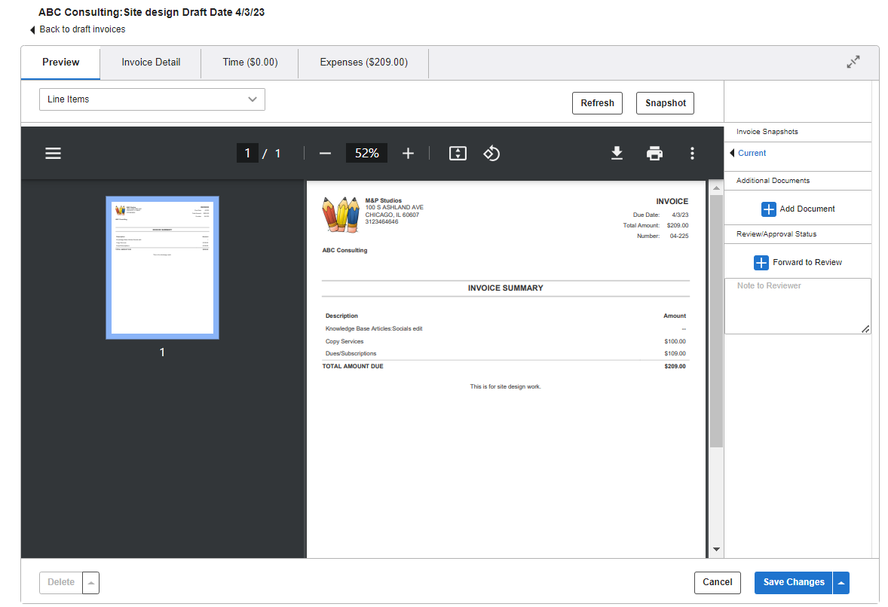The height and width of the screenshot is (607, 888).
Task: Click the Note to Reviewer text box
Action: 797,306
